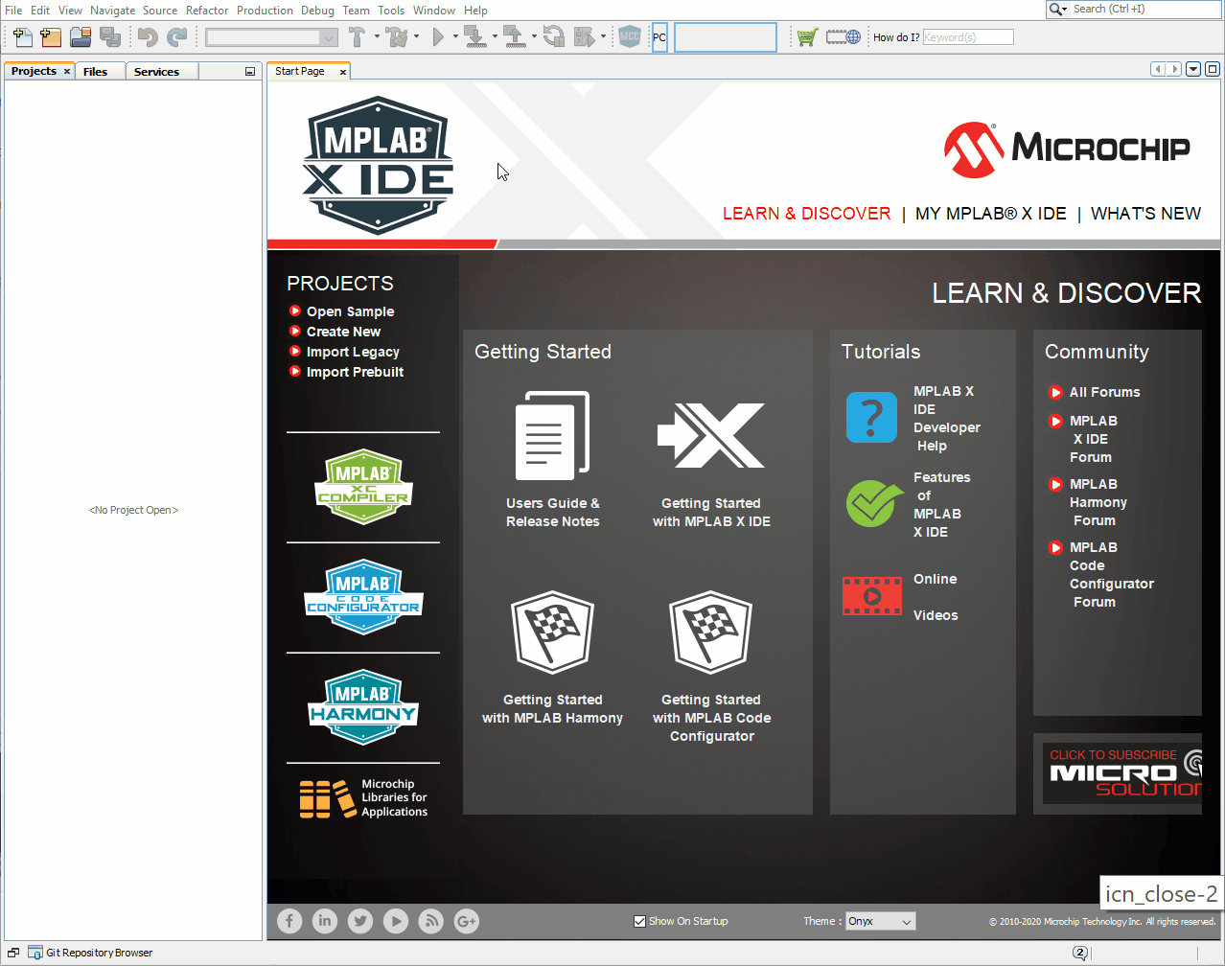Image resolution: width=1225 pixels, height=966 pixels.
Task: Click the Redo arrow icon
Action: (x=177, y=37)
